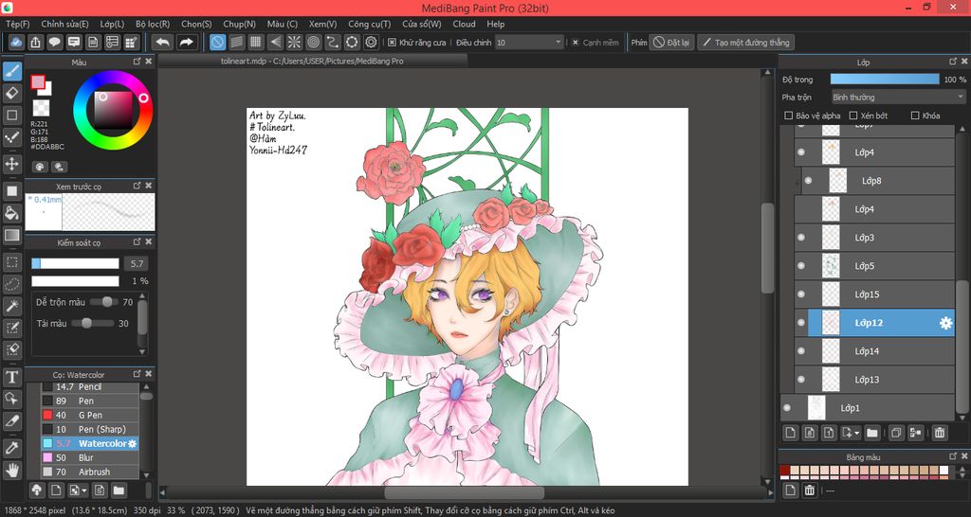Duplicate the current layer
Image resolution: width=971 pixels, height=517 pixels.
pyautogui.click(x=895, y=433)
